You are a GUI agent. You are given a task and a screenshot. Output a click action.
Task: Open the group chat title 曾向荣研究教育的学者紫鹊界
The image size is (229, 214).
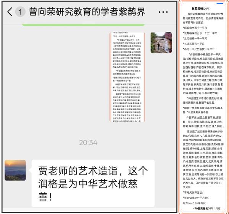[x=87, y=11]
